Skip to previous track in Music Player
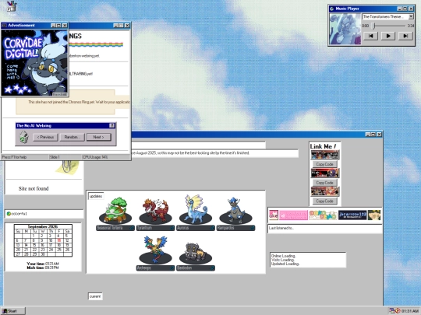Viewport: 421px width, 315px height. pyautogui.click(x=371, y=36)
